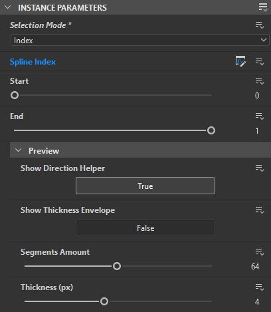The image size is (271, 312).
Task: Open the Show Direction Helper menu icon
Action: (260, 168)
